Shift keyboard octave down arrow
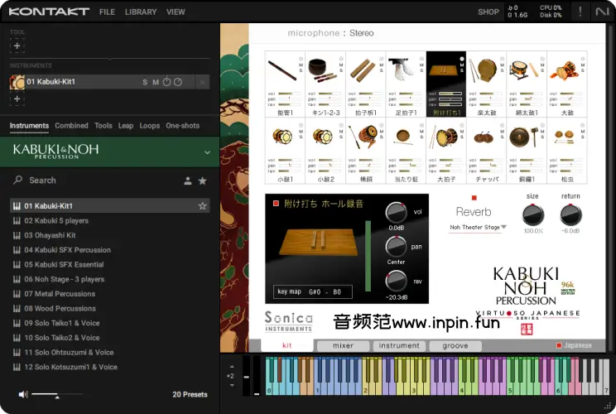The height and width of the screenshot is (414, 616). pyautogui.click(x=232, y=385)
